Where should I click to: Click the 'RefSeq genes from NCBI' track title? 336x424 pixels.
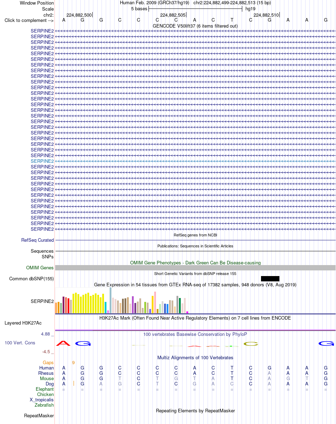195,235
